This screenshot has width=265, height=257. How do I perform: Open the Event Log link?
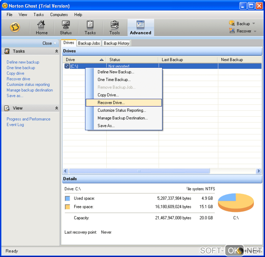point(15,125)
